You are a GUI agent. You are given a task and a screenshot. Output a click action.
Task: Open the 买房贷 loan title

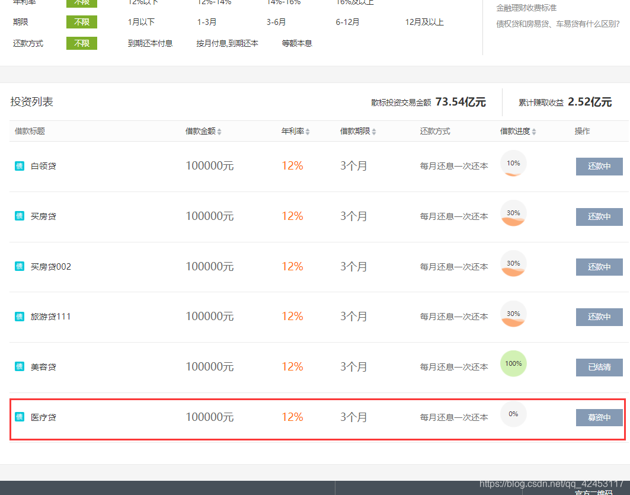43,216
